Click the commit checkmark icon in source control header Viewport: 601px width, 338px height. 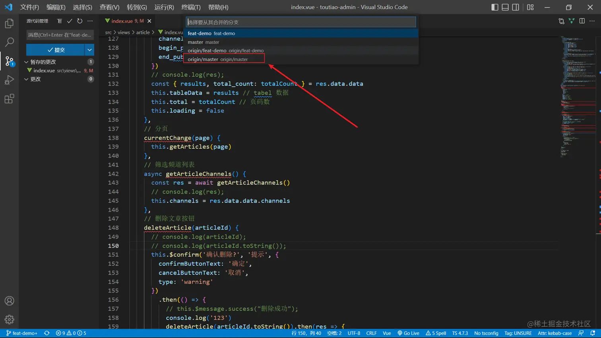point(70,21)
